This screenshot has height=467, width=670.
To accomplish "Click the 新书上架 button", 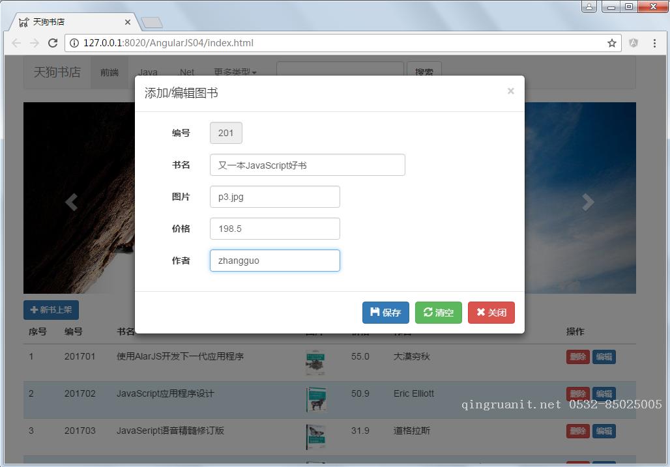I will pyautogui.click(x=51, y=310).
